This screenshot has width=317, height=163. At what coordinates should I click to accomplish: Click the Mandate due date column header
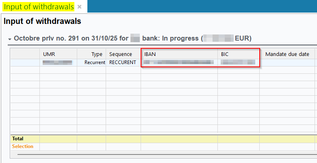point(287,54)
